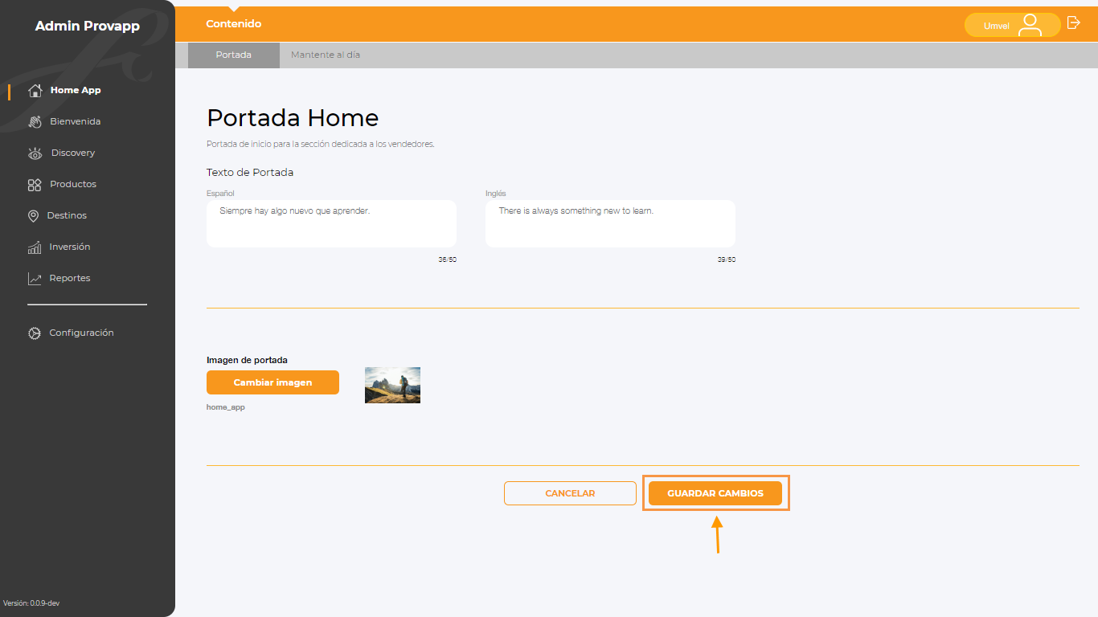Navigate to Destinos

click(67, 215)
